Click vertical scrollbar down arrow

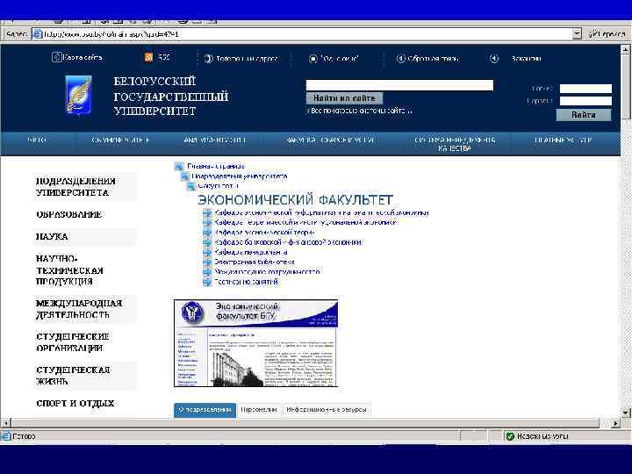point(626,413)
